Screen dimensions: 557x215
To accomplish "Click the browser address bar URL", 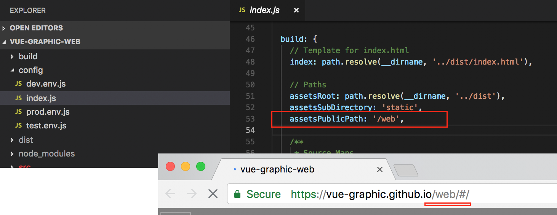I will tap(379, 194).
